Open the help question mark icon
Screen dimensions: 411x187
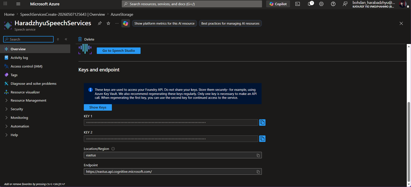click(x=333, y=4)
